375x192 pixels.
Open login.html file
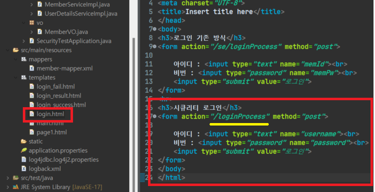pos(50,114)
